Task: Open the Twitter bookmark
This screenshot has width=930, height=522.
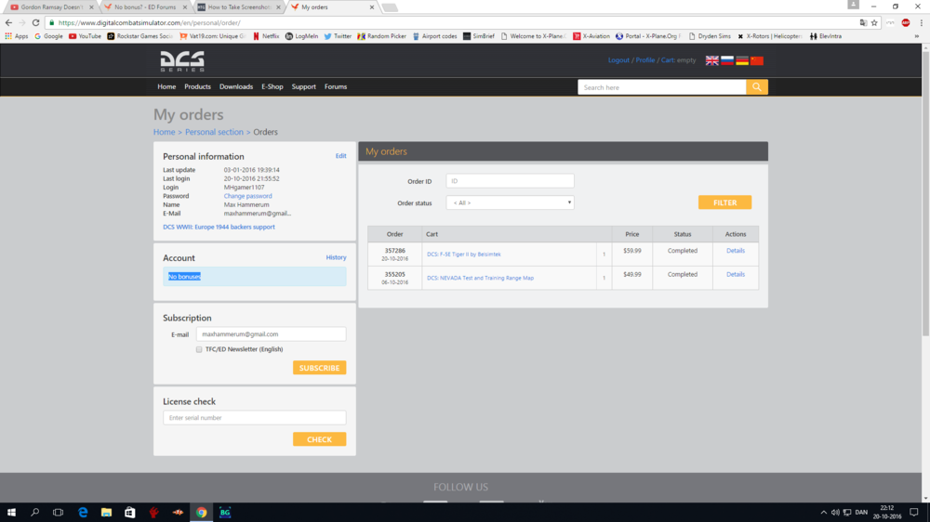Action: coord(338,36)
